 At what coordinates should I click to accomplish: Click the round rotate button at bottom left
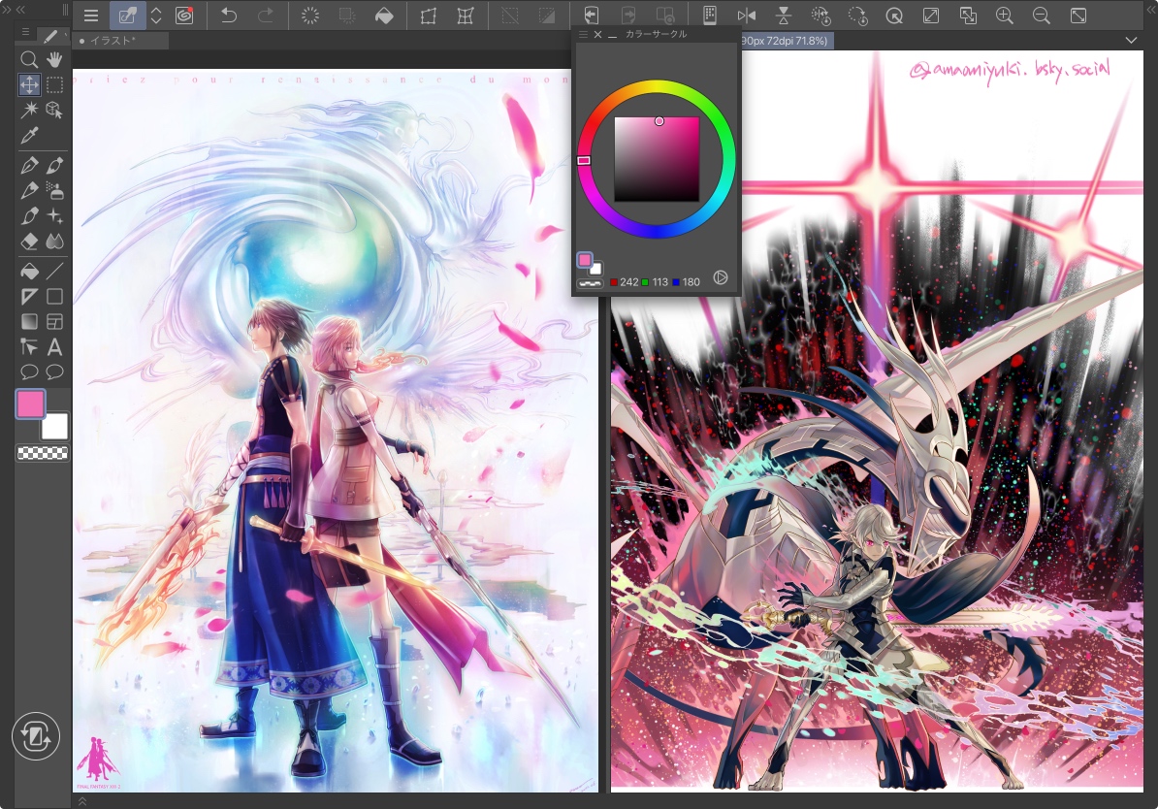[x=36, y=736]
